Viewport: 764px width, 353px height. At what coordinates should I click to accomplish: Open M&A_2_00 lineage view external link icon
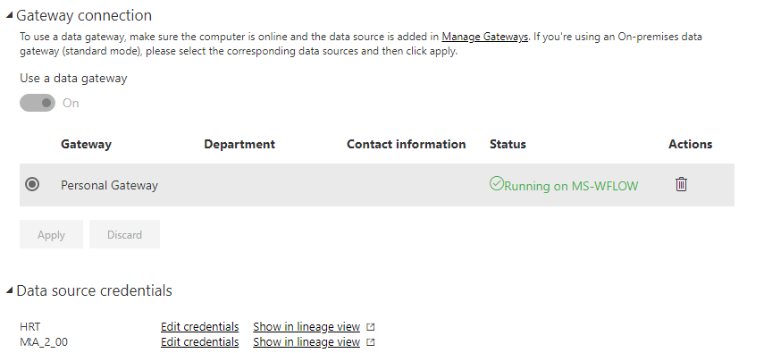pyautogui.click(x=370, y=342)
